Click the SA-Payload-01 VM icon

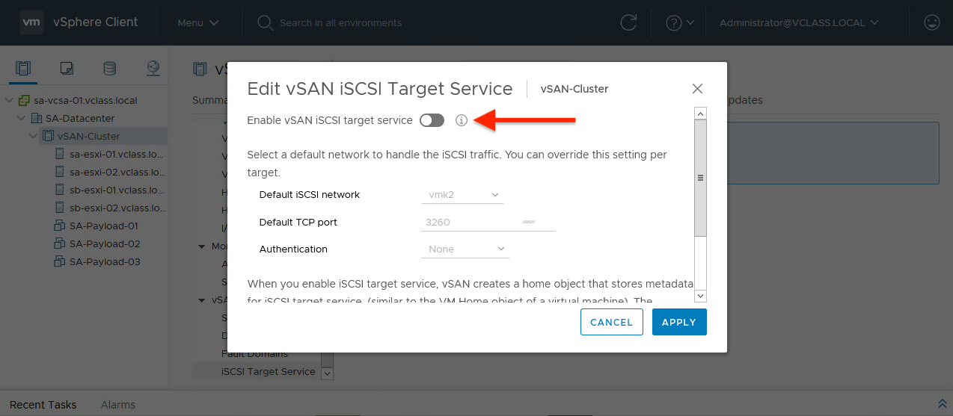(x=61, y=226)
